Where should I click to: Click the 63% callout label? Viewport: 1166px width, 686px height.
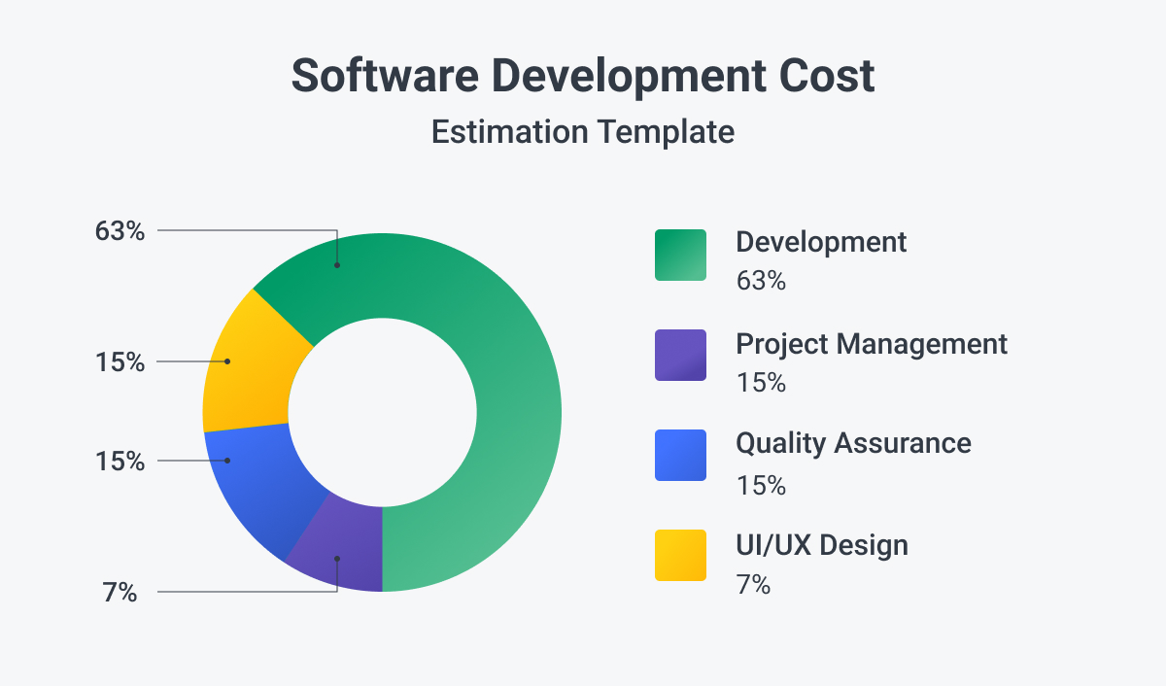tap(120, 232)
